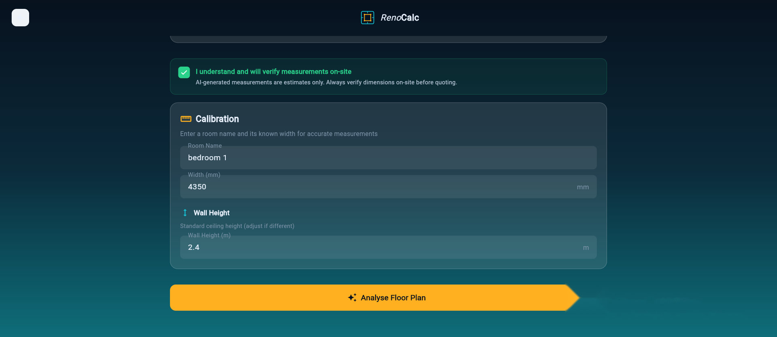
Task: Click the sparkle icon on Analyse button
Action: [x=352, y=297]
